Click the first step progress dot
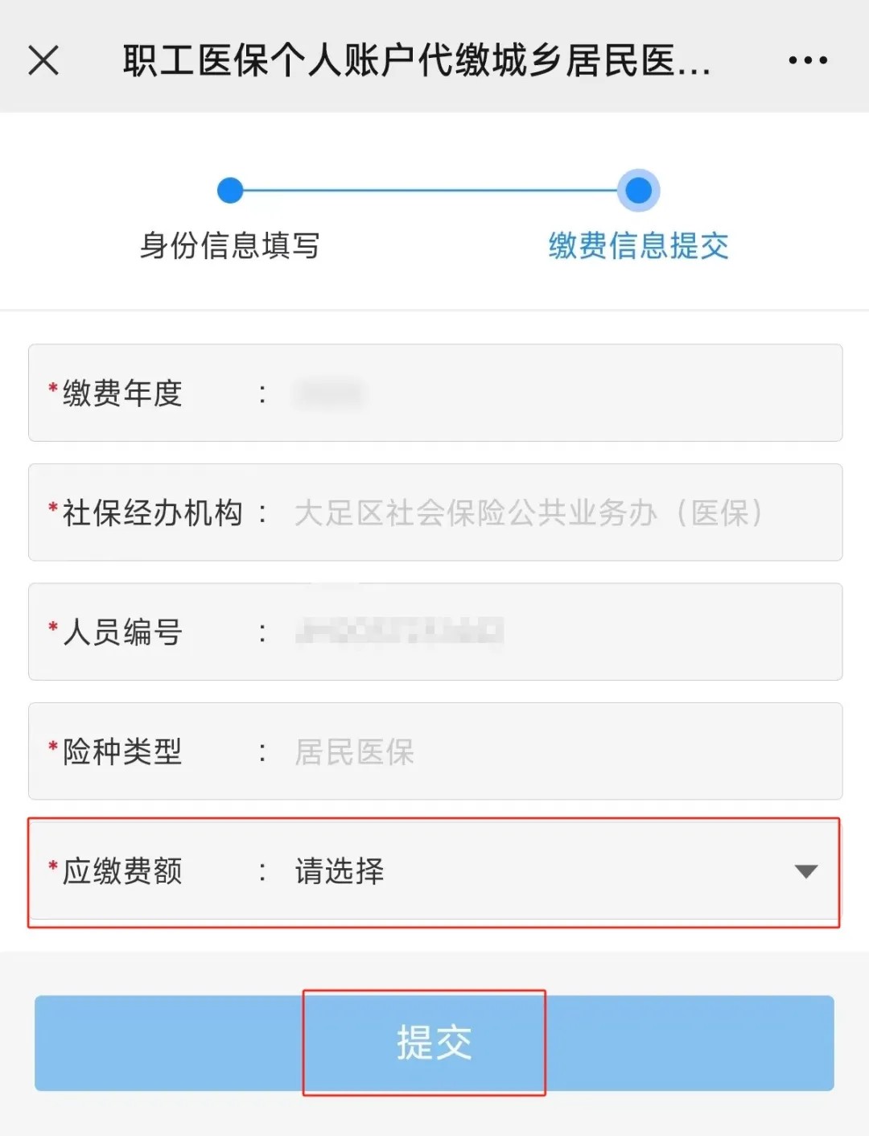869x1136 pixels. coord(230,191)
